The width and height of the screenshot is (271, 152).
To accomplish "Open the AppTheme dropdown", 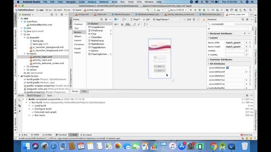I will [x=161, y=19].
